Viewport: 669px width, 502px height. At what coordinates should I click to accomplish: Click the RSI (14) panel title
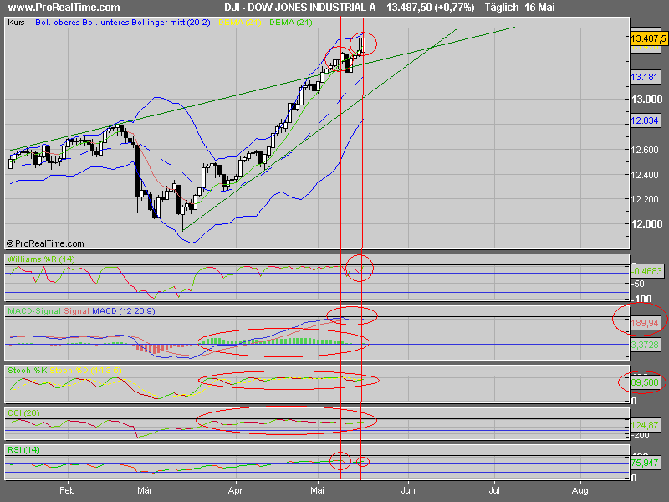(23, 450)
